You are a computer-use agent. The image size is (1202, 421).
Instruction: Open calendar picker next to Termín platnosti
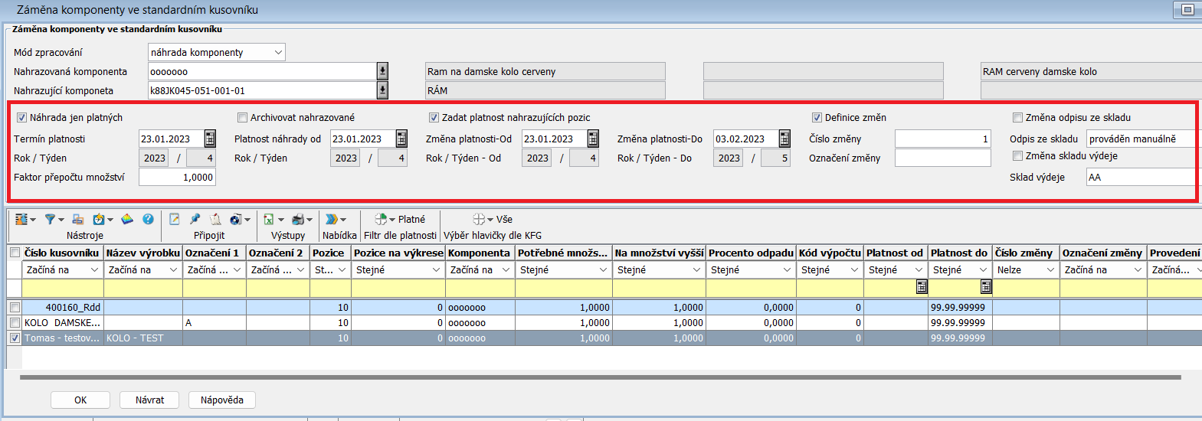210,139
